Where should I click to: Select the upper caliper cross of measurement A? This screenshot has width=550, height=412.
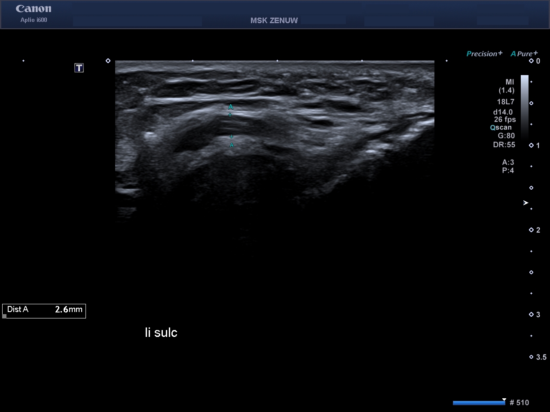(x=230, y=115)
